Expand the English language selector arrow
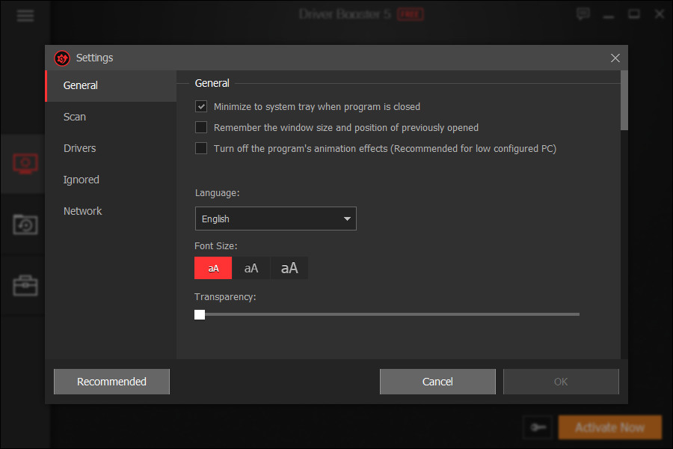This screenshot has width=673, height=449. [x=346, y=219]
